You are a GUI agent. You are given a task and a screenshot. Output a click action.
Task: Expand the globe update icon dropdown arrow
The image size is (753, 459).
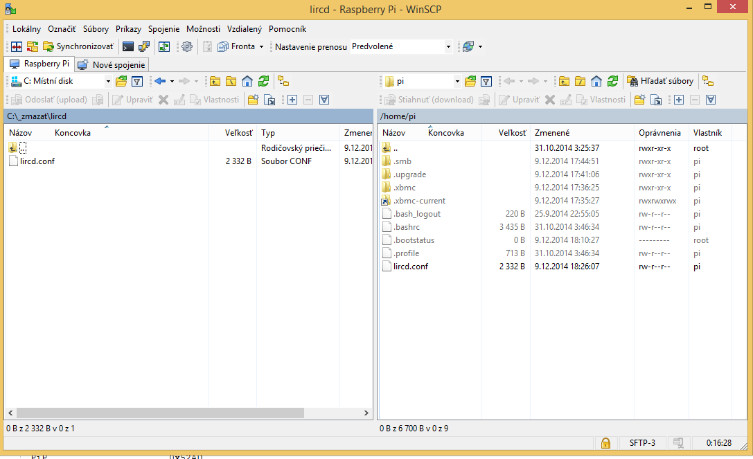[x=480, y=46]
